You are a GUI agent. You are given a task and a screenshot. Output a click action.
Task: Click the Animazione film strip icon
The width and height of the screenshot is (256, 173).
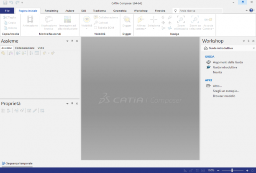pos(30,19)
